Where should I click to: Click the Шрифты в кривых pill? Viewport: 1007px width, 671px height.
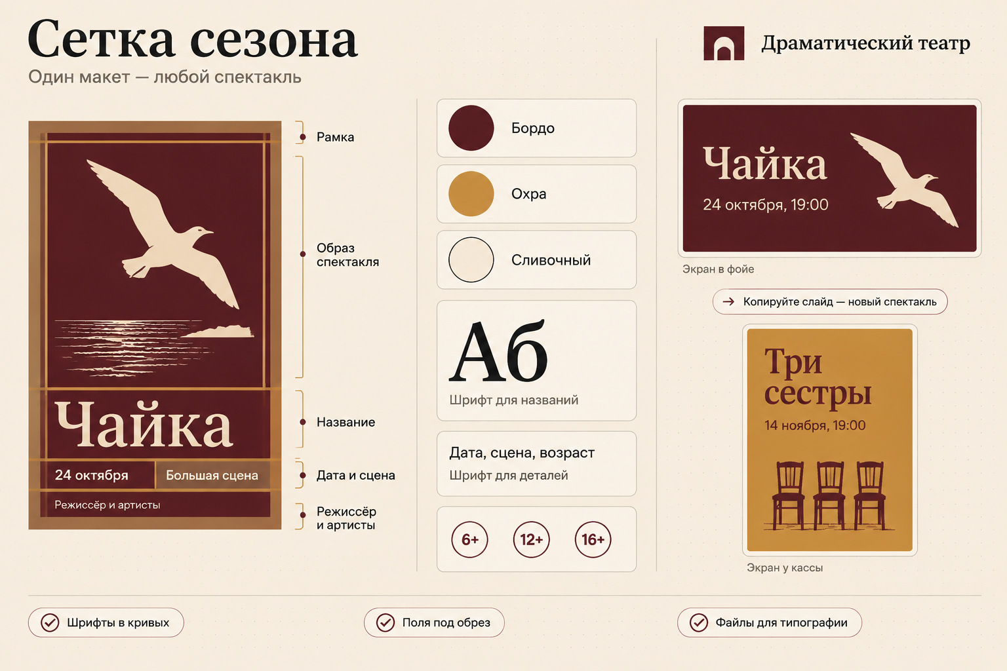pyautogui.click(x=106, y=623)
